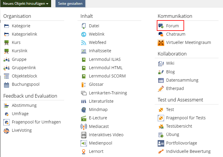The image size is (223, 157).
Task: Choose the Datensammlung option
Action: click(182, 80)
